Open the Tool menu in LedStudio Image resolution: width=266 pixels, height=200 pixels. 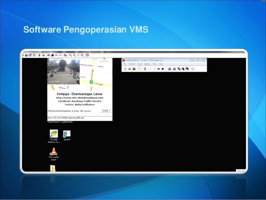(x=140, y=64)
